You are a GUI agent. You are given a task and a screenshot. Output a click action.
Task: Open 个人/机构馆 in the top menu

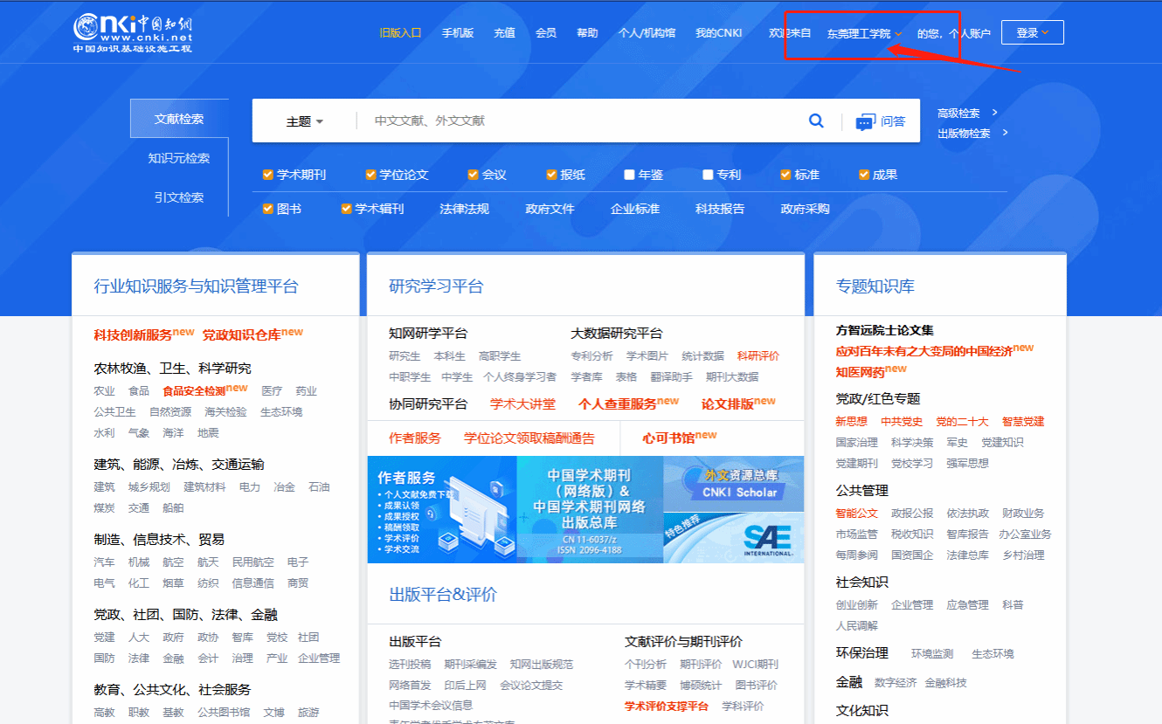click(647, 33)
